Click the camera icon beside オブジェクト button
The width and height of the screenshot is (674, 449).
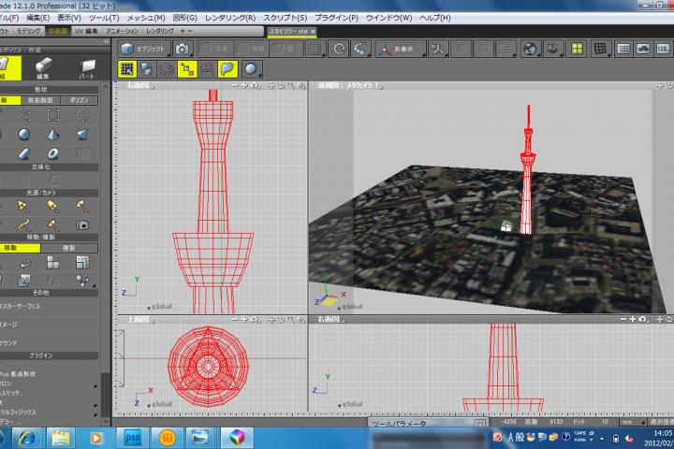[x=183, y=49]
